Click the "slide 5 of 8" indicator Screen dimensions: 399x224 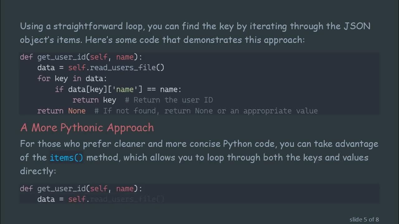click(364, 219)
